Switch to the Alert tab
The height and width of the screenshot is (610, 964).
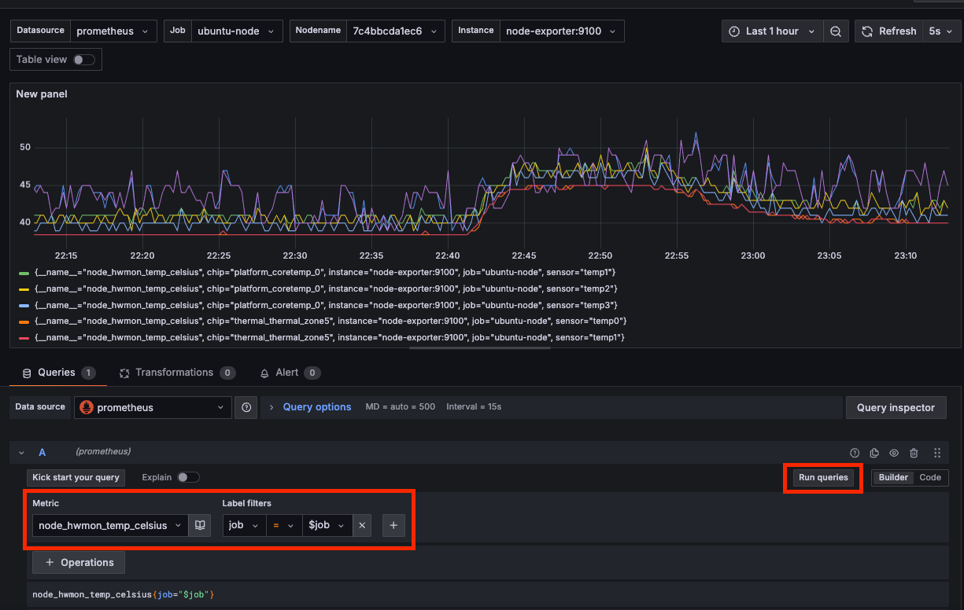tap(289, 373)
